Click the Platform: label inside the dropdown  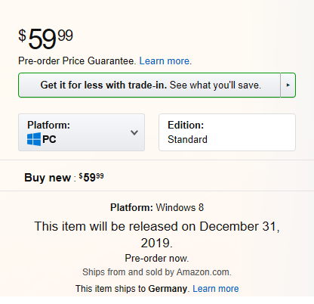click(x=48, y=125)
